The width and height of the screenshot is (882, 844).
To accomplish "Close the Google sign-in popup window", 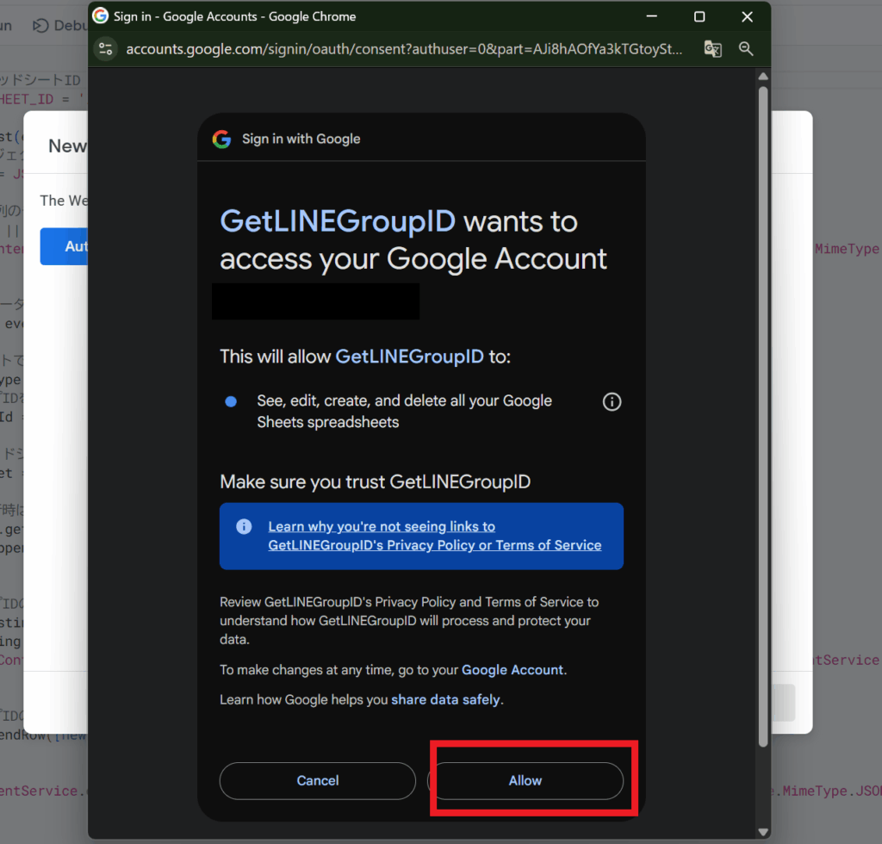I will [x=747, y=17].
